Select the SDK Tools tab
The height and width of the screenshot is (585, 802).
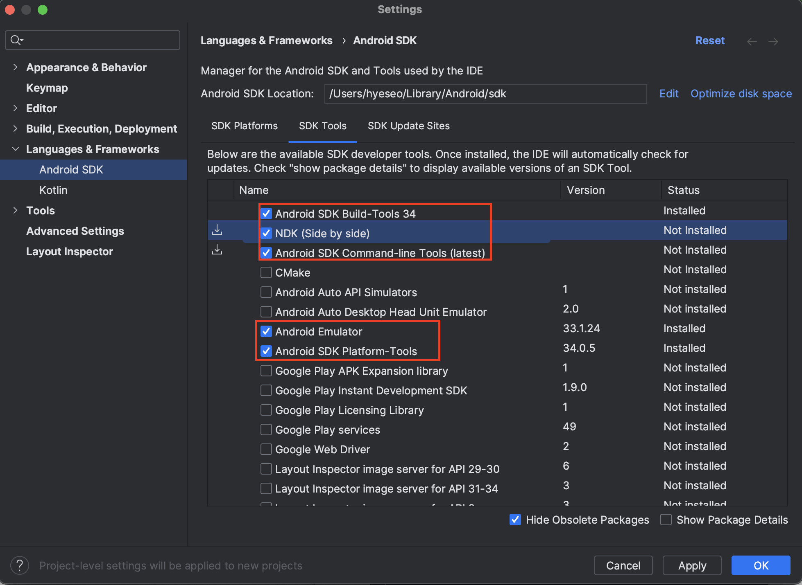(x=323, y=126)
